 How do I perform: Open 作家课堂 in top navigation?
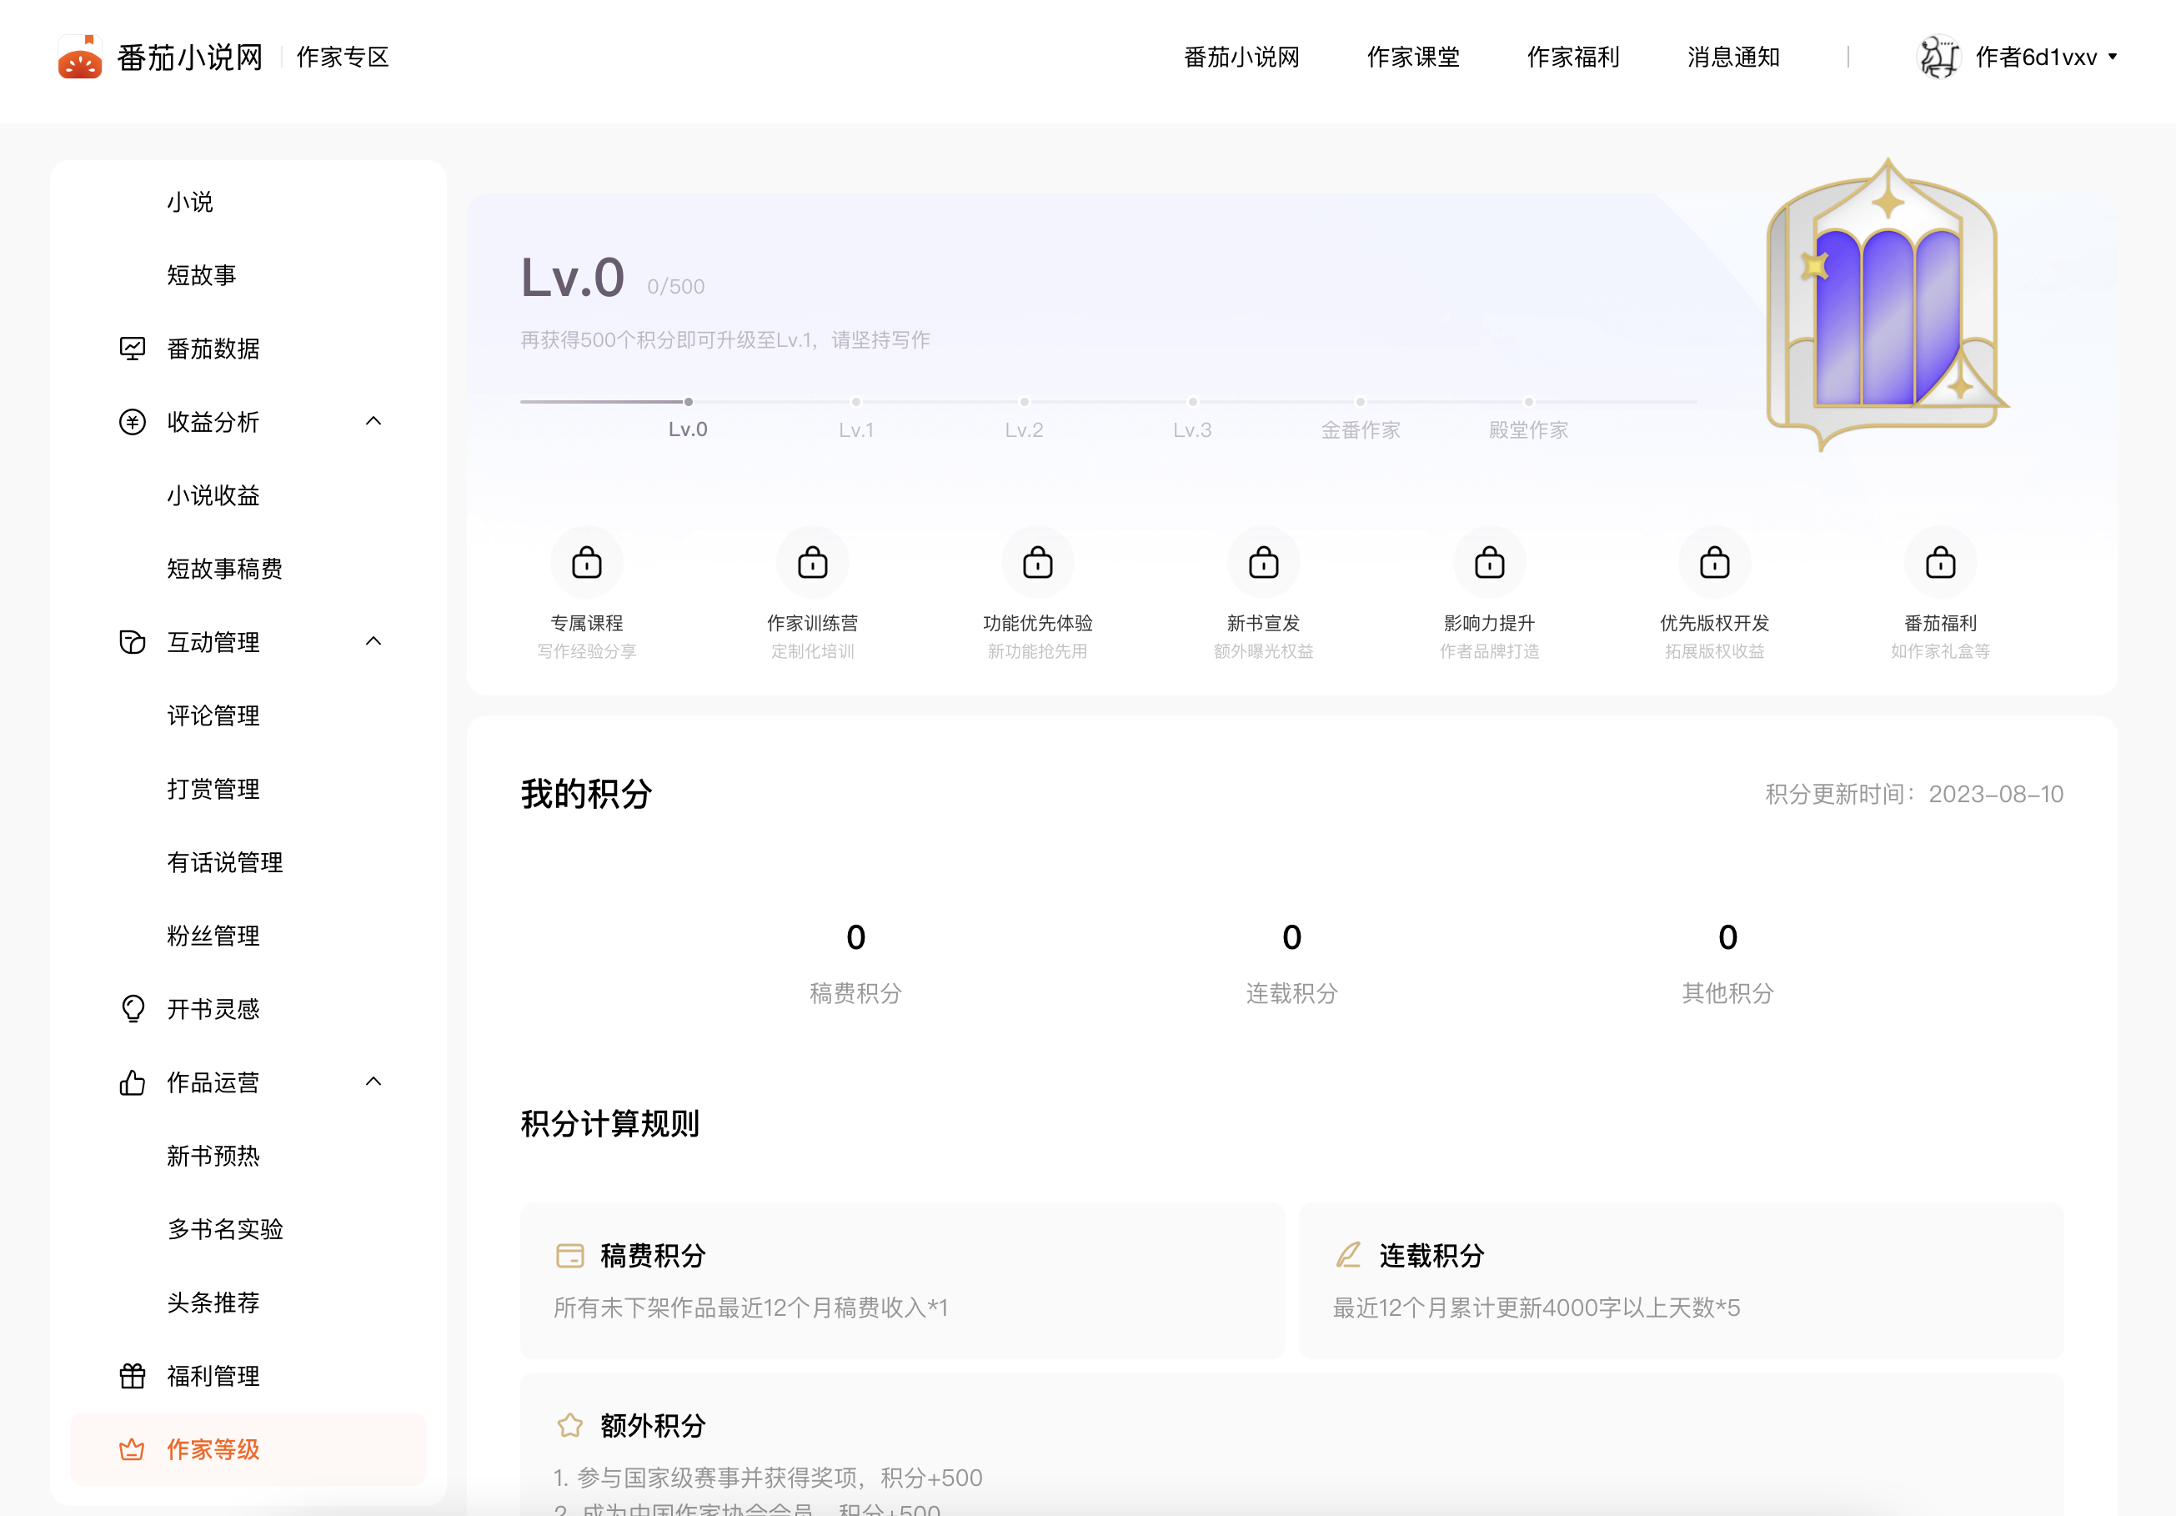[x=1412, y=57]
